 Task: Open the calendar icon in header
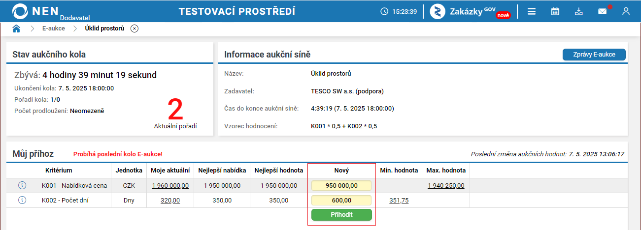(x=555, y=11)
